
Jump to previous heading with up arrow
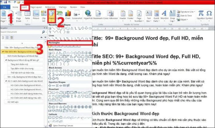41,37
